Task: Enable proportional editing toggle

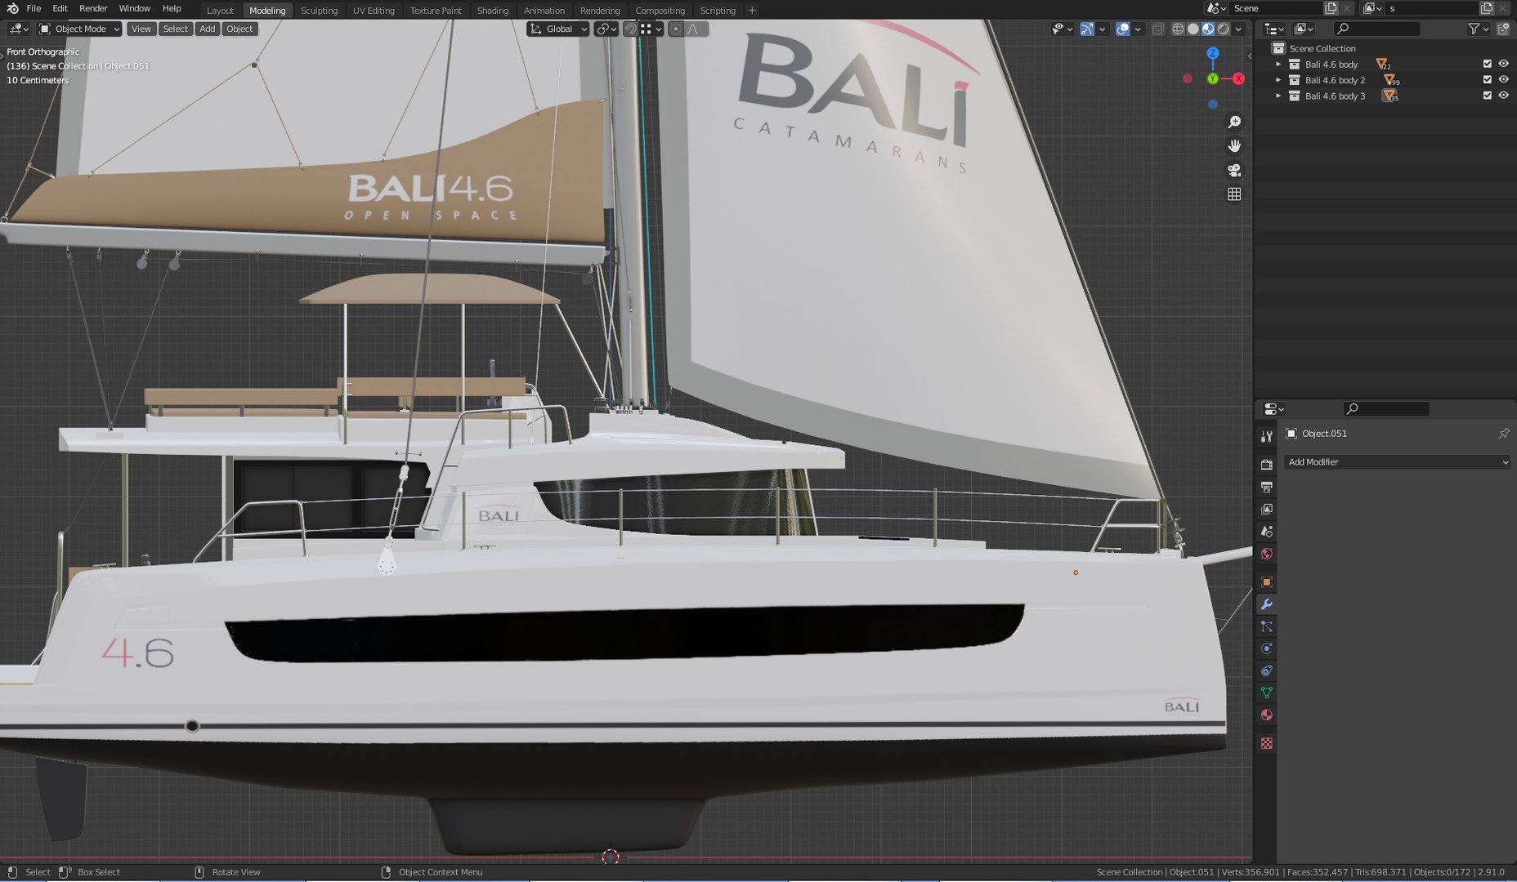Action: tap(676, 29)
